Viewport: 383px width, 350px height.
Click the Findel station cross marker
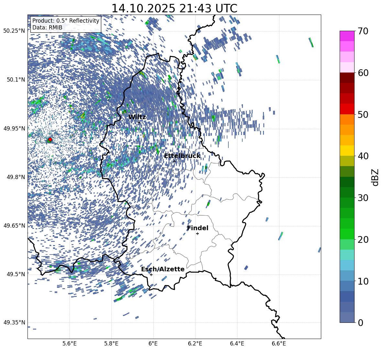tap(197, 234)
